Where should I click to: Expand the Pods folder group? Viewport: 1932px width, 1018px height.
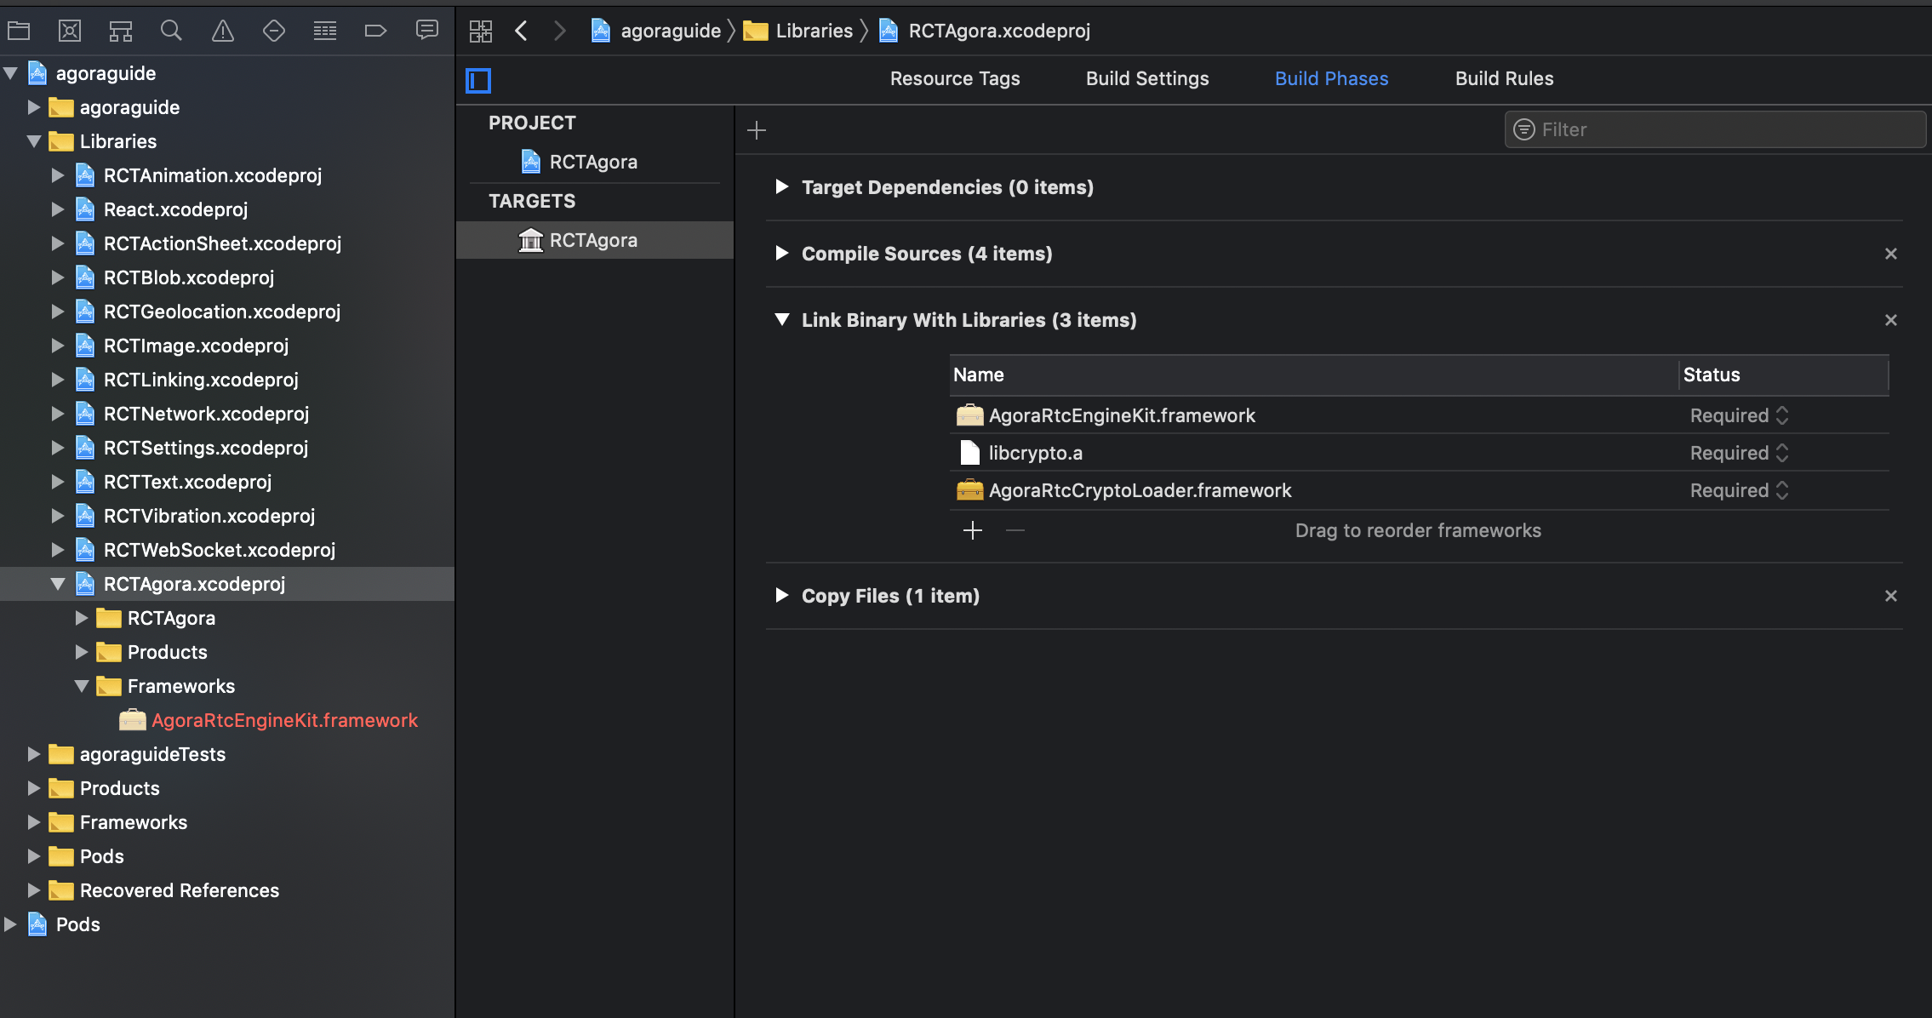tap(34, 856)
